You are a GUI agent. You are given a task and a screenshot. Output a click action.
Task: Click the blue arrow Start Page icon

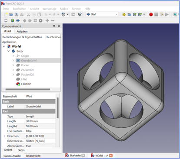click(x=18, y=20)
